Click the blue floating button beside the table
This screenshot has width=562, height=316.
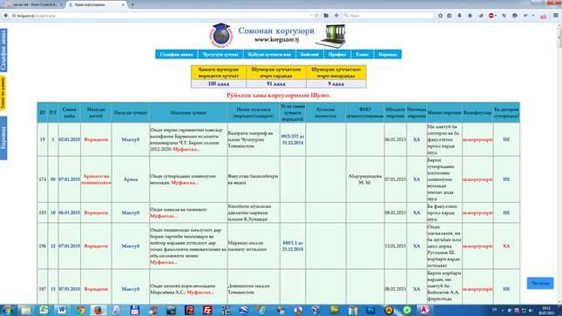540,283
